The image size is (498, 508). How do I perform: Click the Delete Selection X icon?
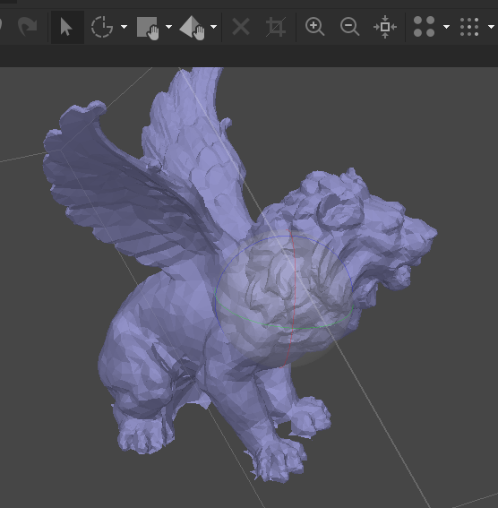click(241, 27)
